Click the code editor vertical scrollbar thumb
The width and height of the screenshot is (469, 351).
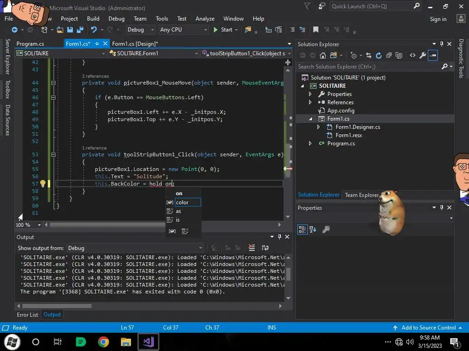point(288,160)
